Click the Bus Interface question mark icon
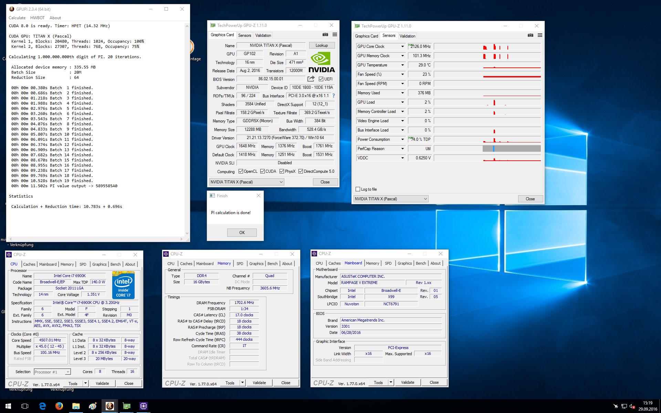Viewport: 661px width, 413px height. tap(333, 96)
